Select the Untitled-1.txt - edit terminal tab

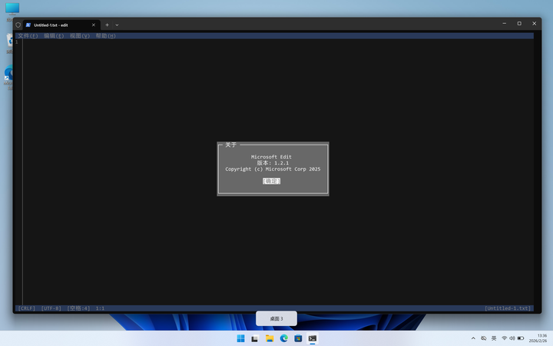click(61, 25)
